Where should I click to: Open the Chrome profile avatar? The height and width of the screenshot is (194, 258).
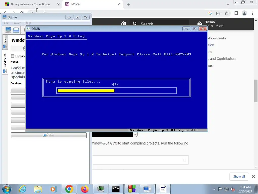pos(244,13)
